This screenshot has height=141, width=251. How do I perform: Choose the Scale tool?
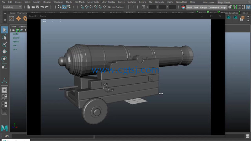[4, 66]
